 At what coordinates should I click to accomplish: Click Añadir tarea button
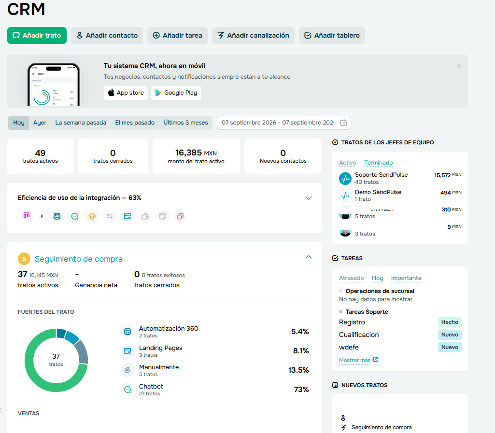point(177,35)
